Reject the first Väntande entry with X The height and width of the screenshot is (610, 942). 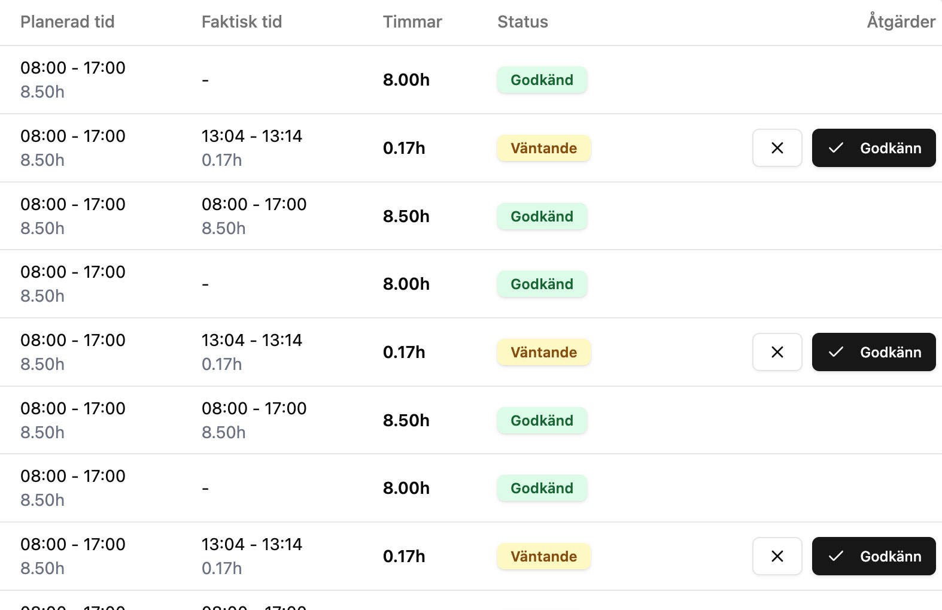[x=777, y=148]
